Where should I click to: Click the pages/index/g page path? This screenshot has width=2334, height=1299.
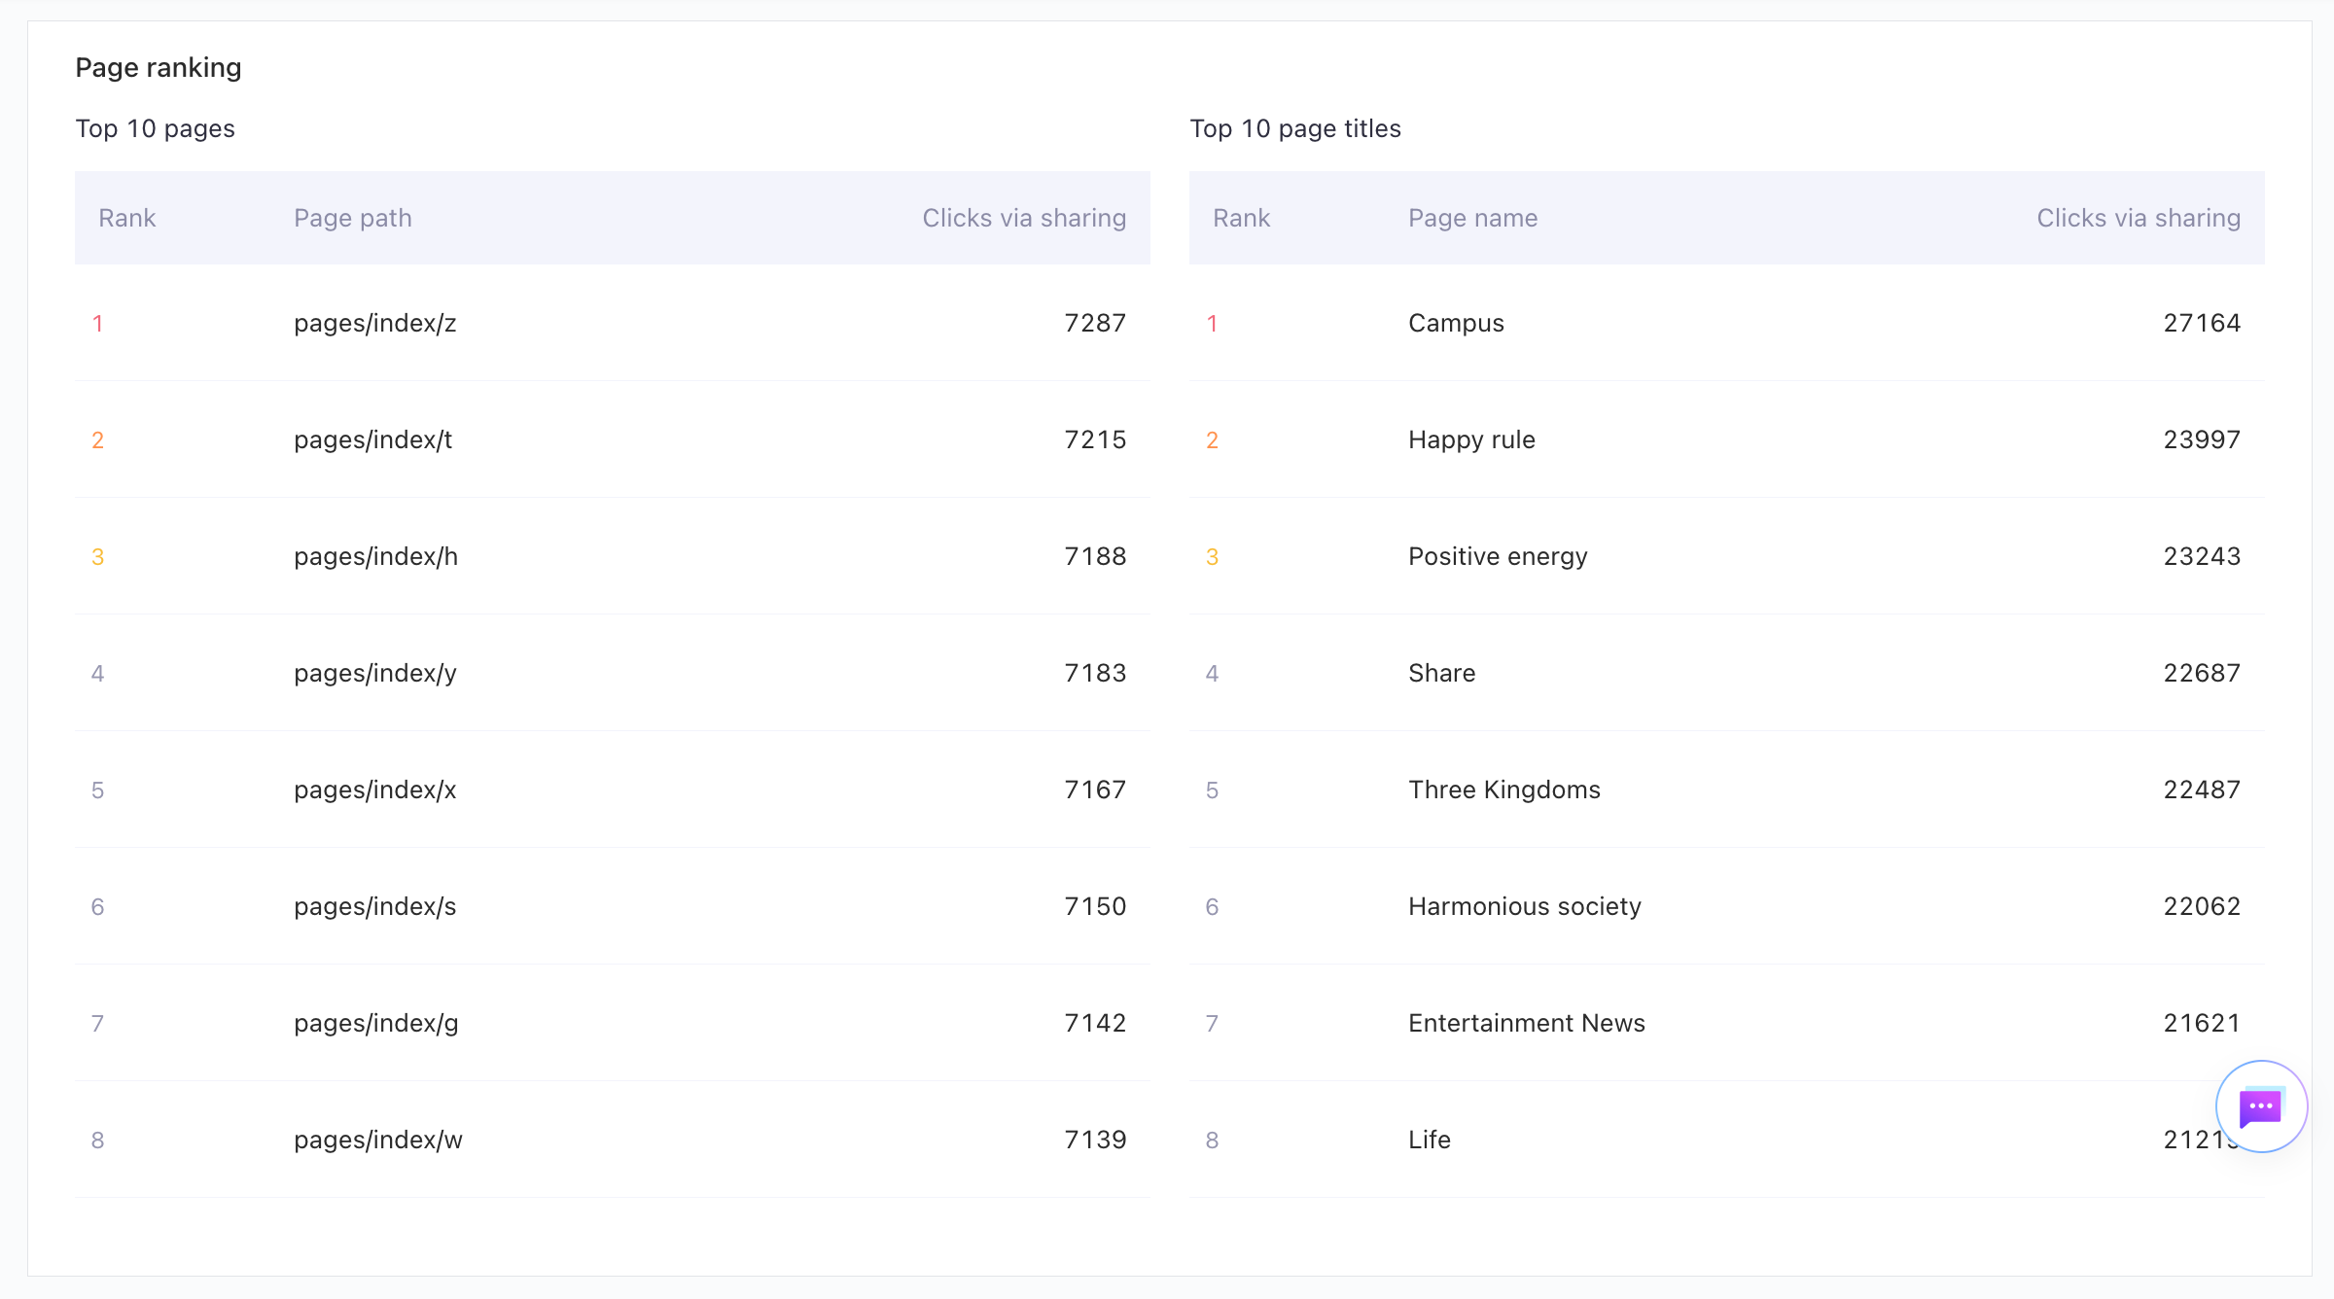tap(376, 1023)
